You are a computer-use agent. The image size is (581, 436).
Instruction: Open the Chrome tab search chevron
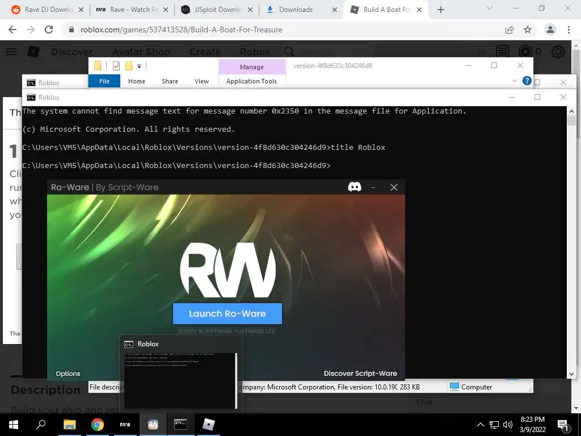tap(490, 8)
